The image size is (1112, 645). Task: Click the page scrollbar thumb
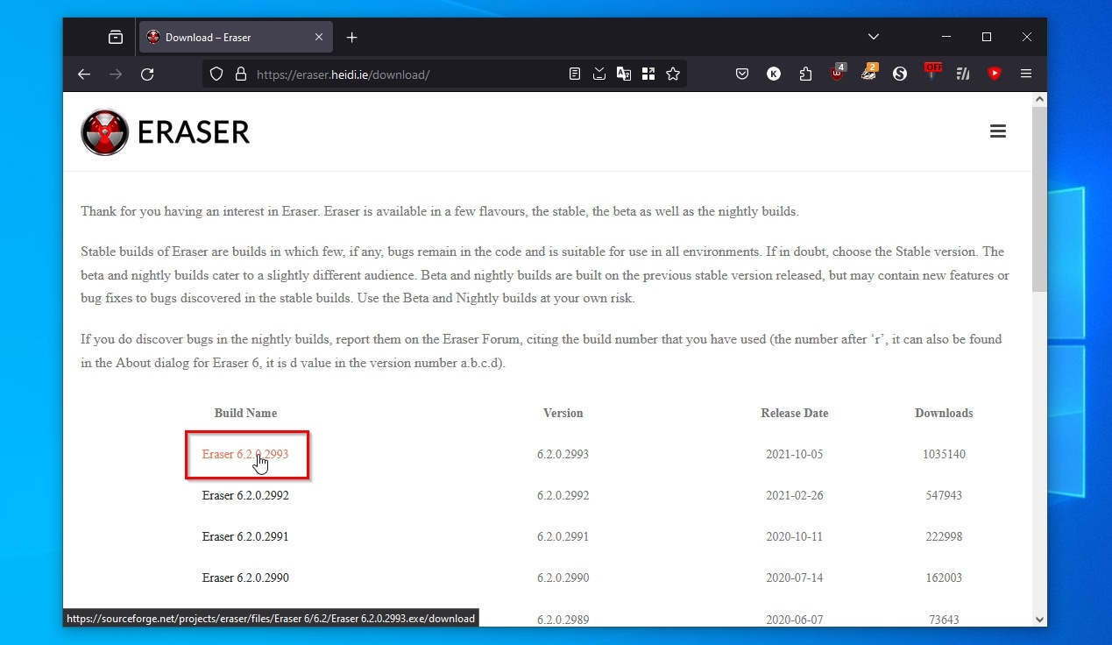click(1039, 199)
